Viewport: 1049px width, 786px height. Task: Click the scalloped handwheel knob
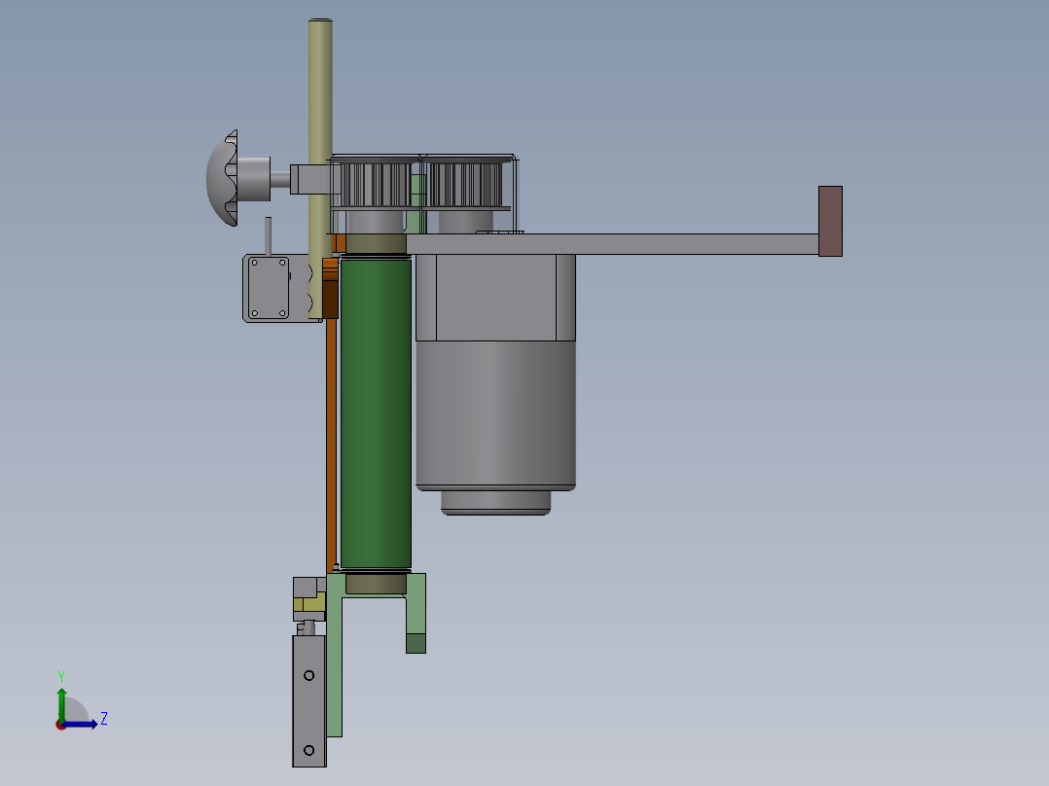pos(223,178)
